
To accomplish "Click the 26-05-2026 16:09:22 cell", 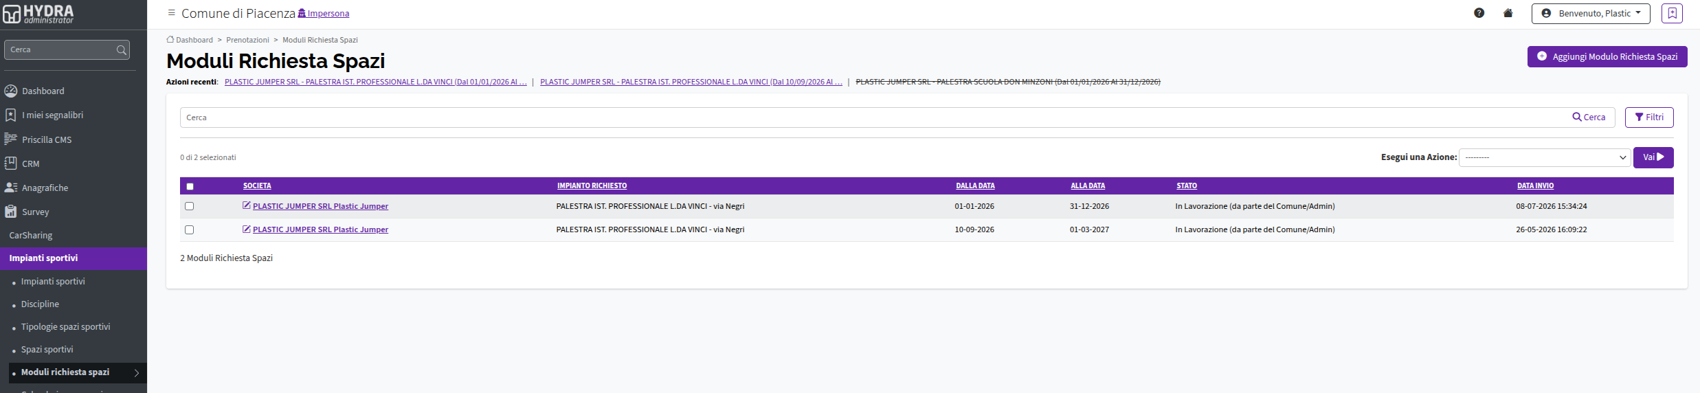I will (1552, 229).
